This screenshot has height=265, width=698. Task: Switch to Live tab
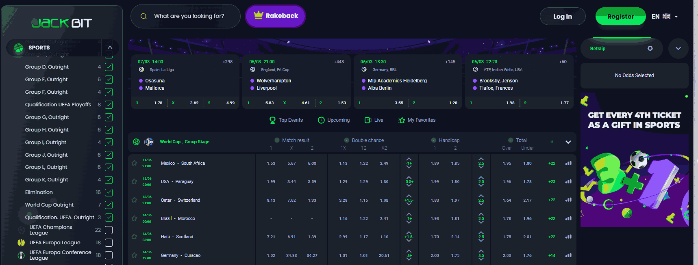pyautogui.click(x=374, y=120)
